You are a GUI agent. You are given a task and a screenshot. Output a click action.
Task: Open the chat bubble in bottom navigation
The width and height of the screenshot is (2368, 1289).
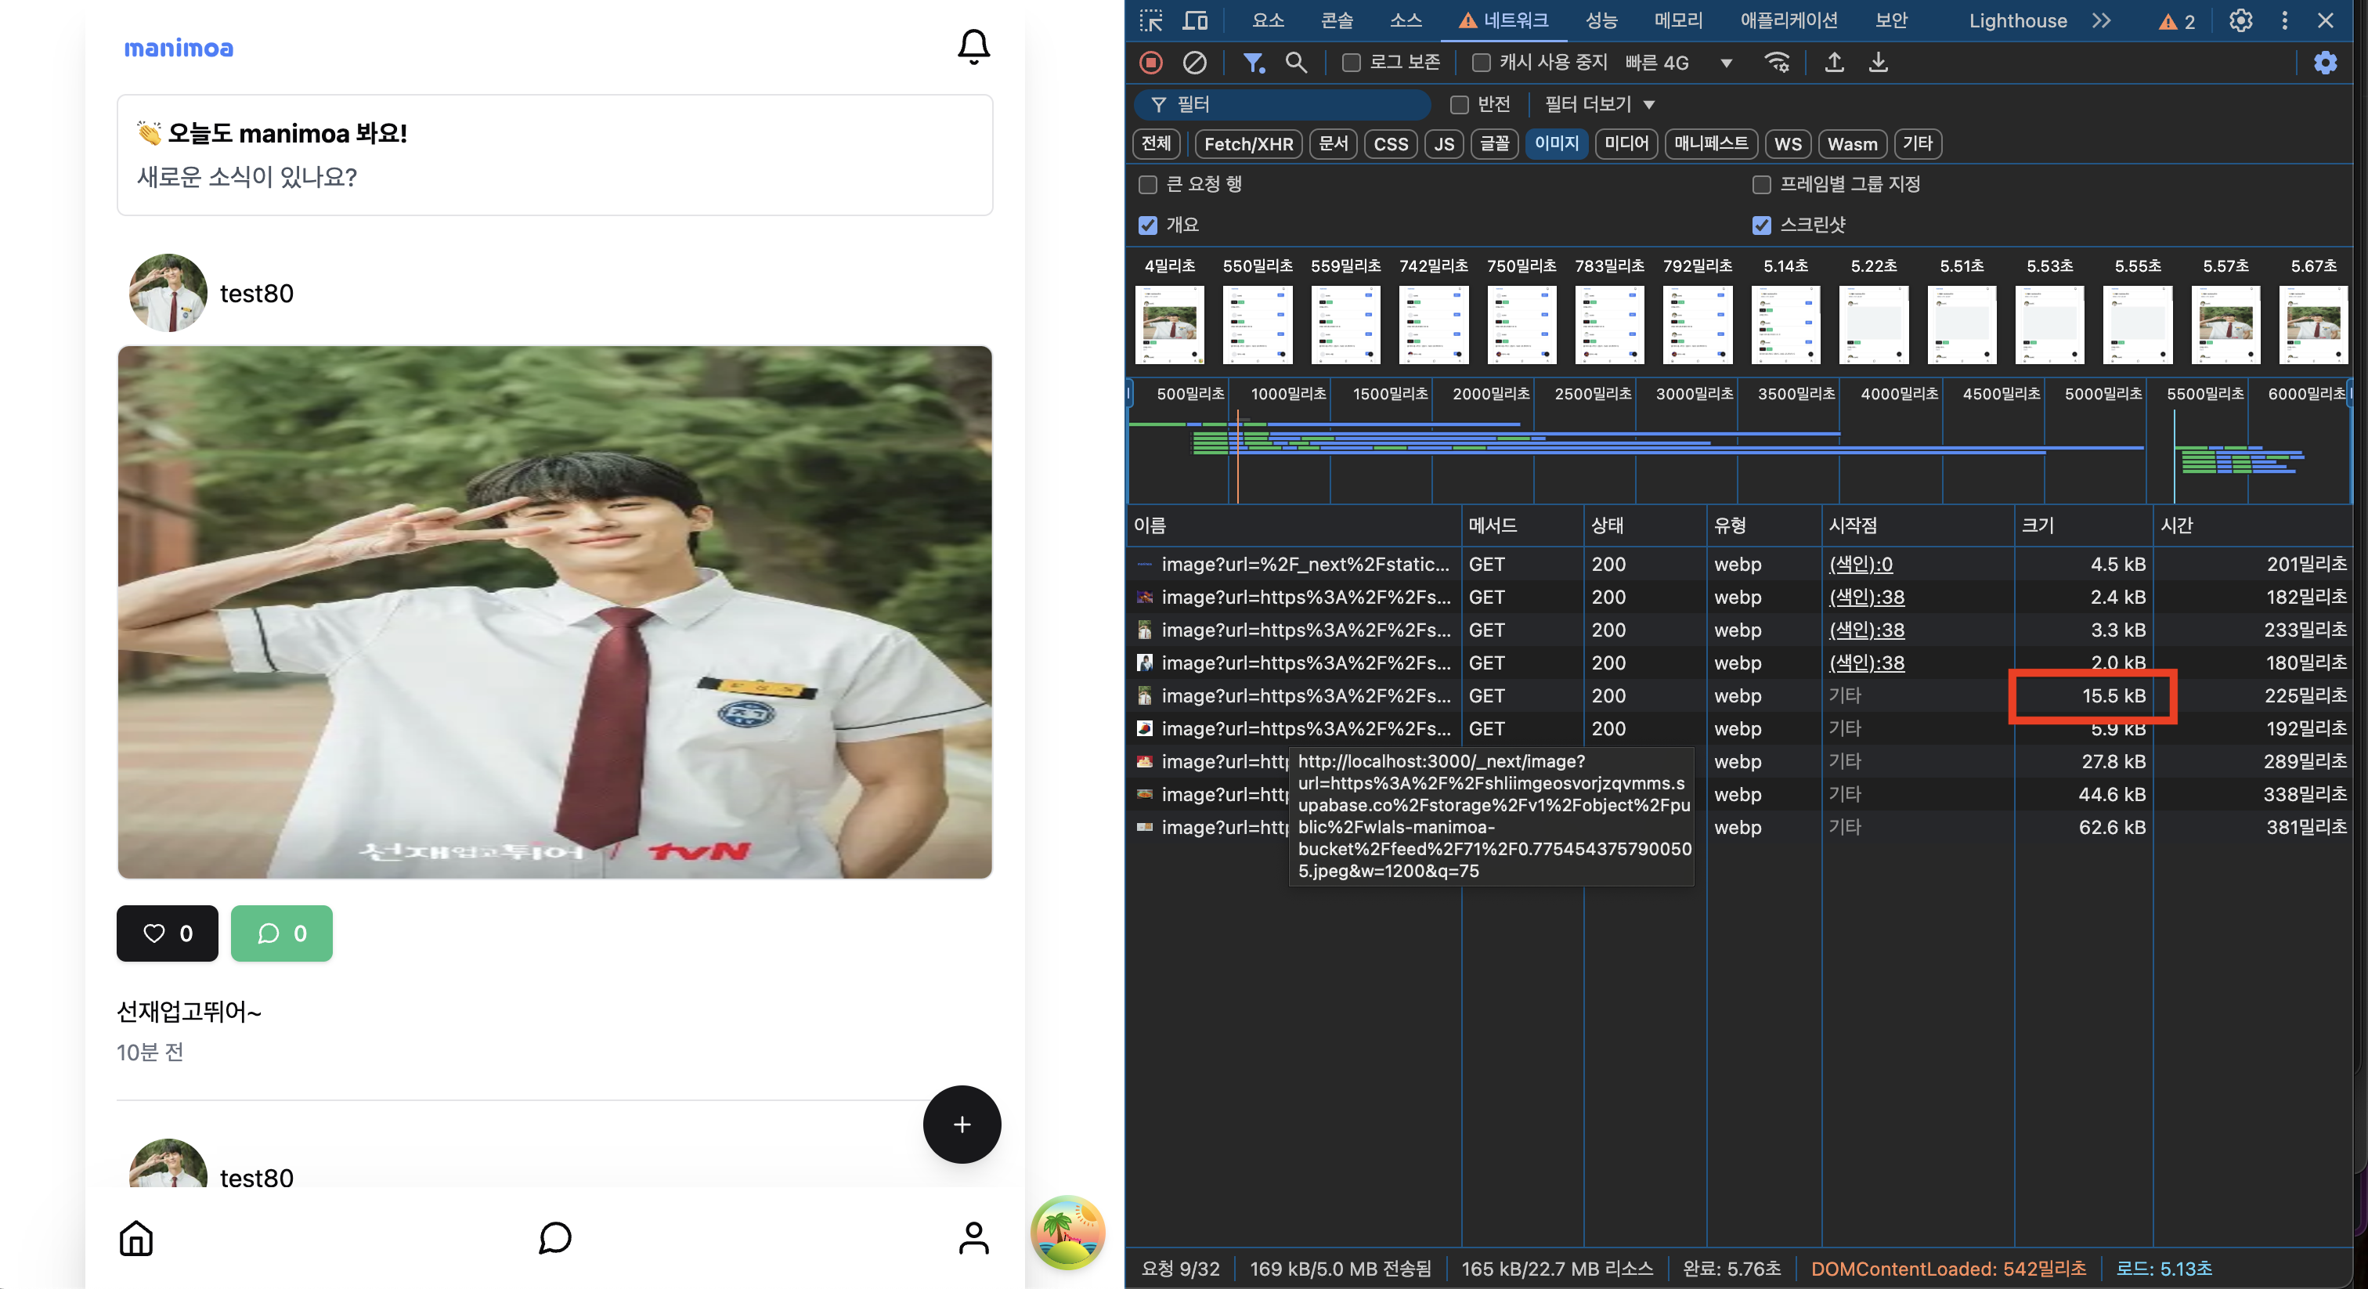point(554,1237)
